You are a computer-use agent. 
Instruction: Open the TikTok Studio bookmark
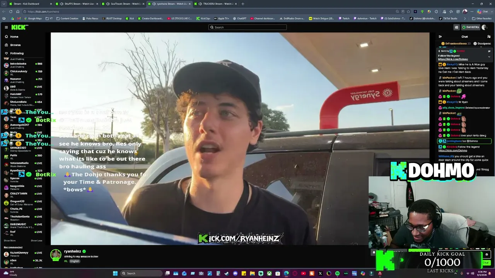(448, 19)
